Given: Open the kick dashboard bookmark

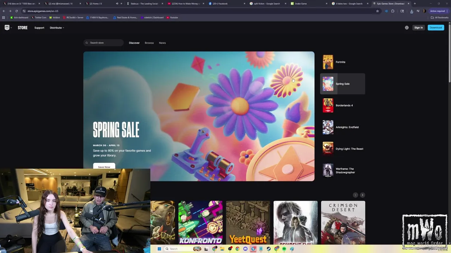Looking at the screenshot, I should point(19,17).
